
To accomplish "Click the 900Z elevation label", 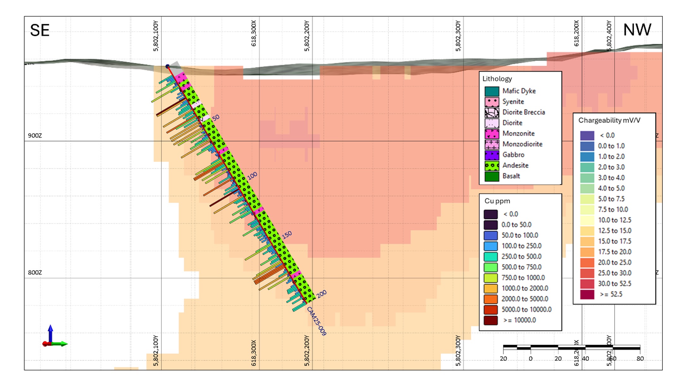I will [35, 136].
